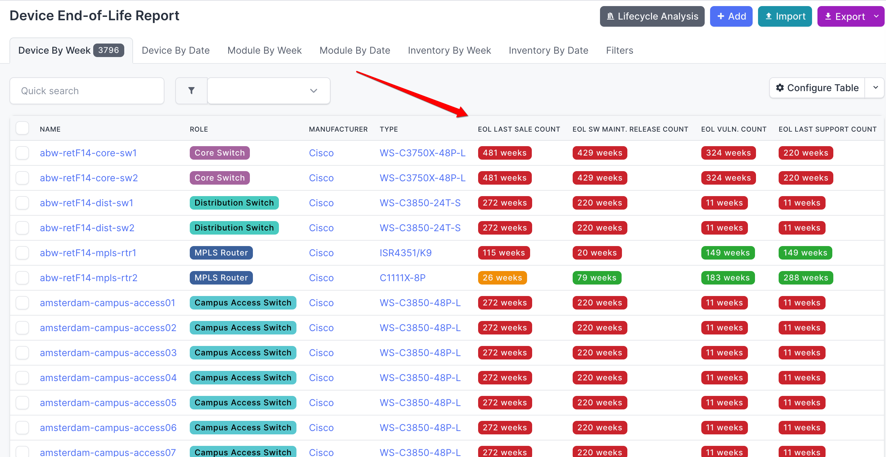Click the Quick search input field
886x457 pixels.
(x=87, y=91)
